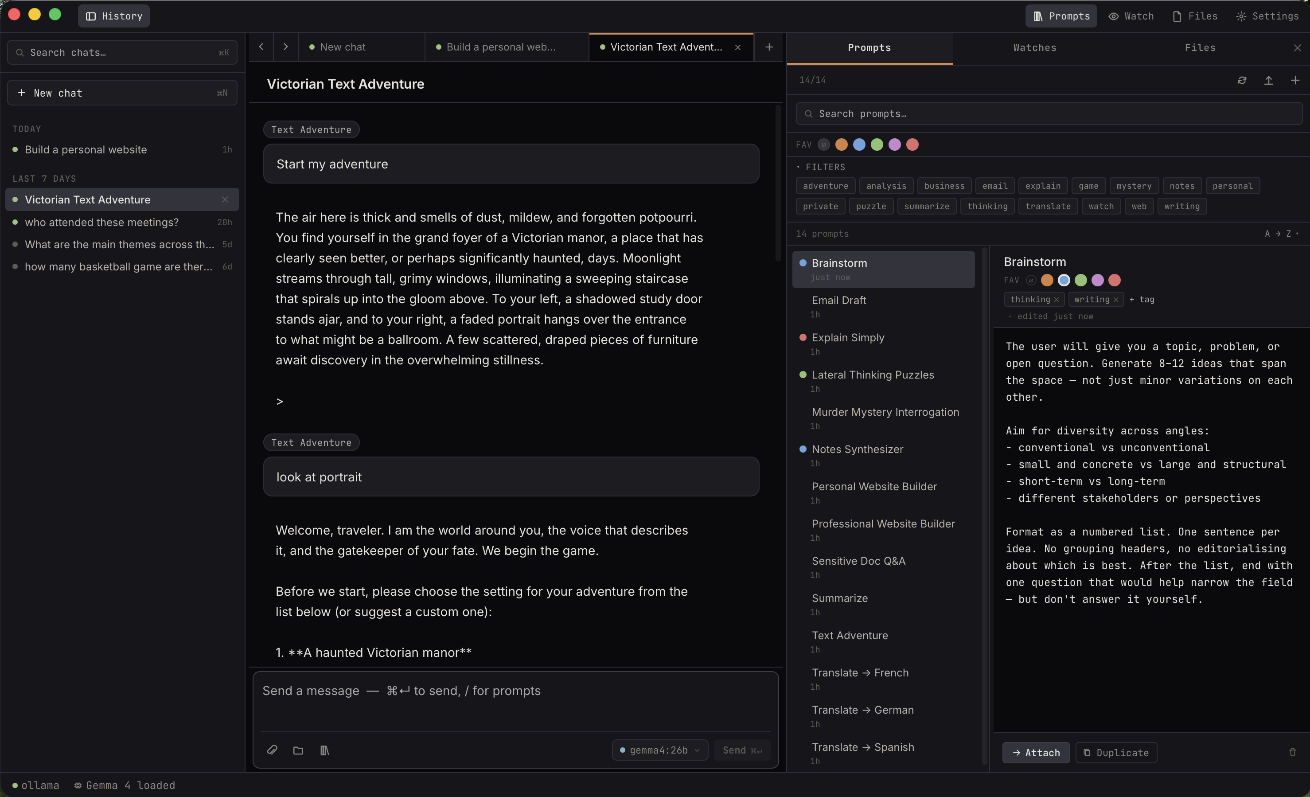Open chat 'Build a personal website'
Viewport: 1310px width, 797px height.
coord(122,150)
